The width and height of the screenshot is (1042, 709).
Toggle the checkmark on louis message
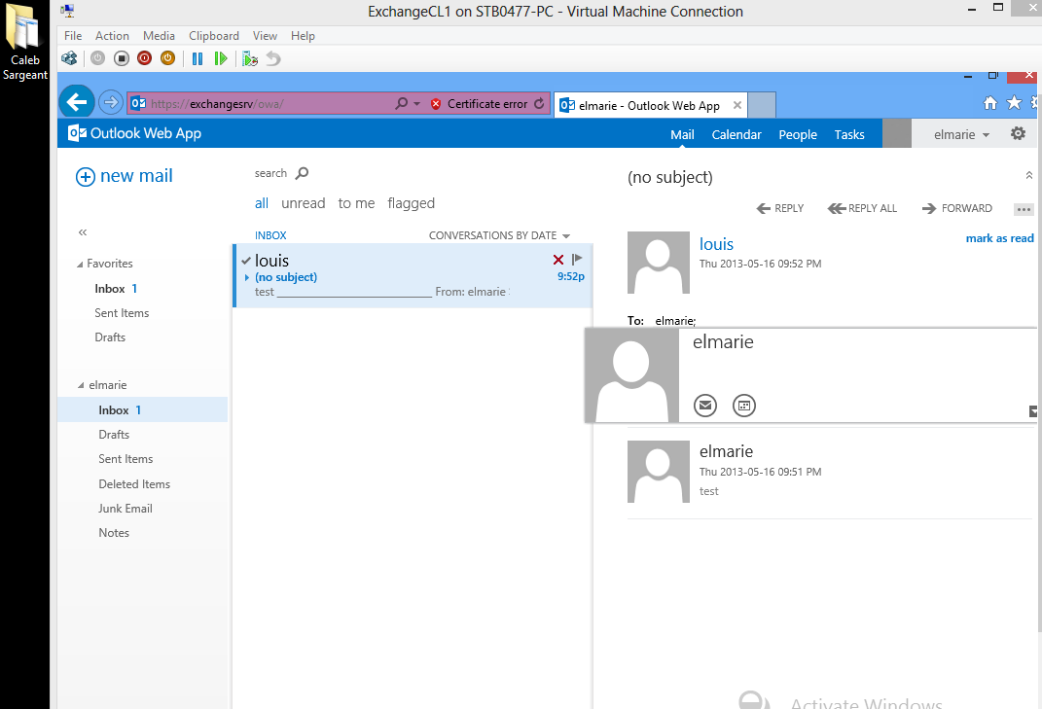(x=246, y=261)
